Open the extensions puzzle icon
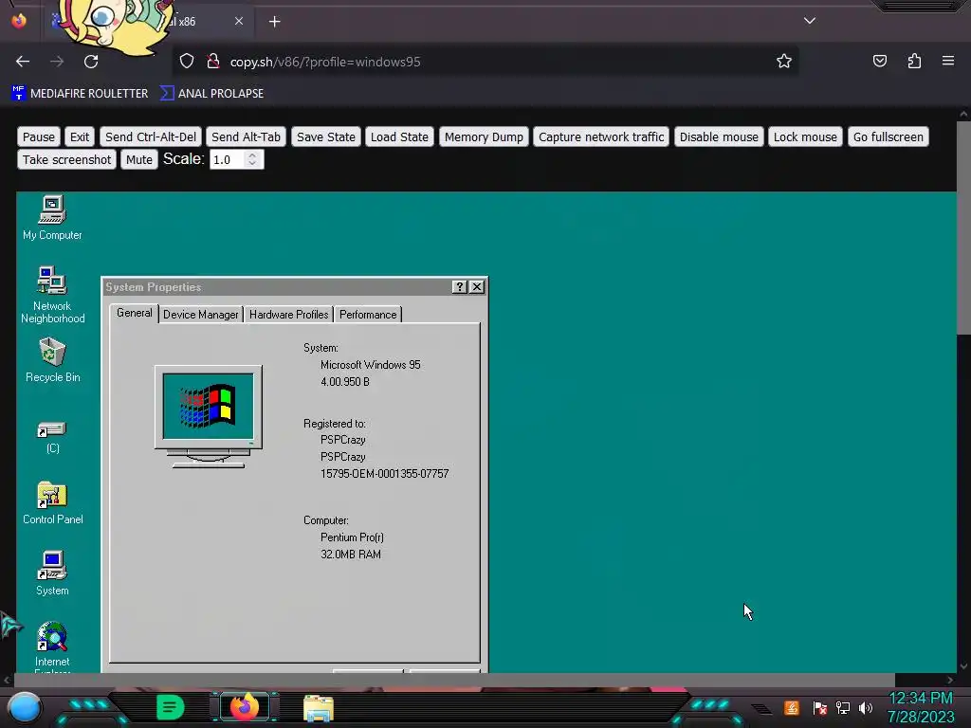 pos(914,61)
